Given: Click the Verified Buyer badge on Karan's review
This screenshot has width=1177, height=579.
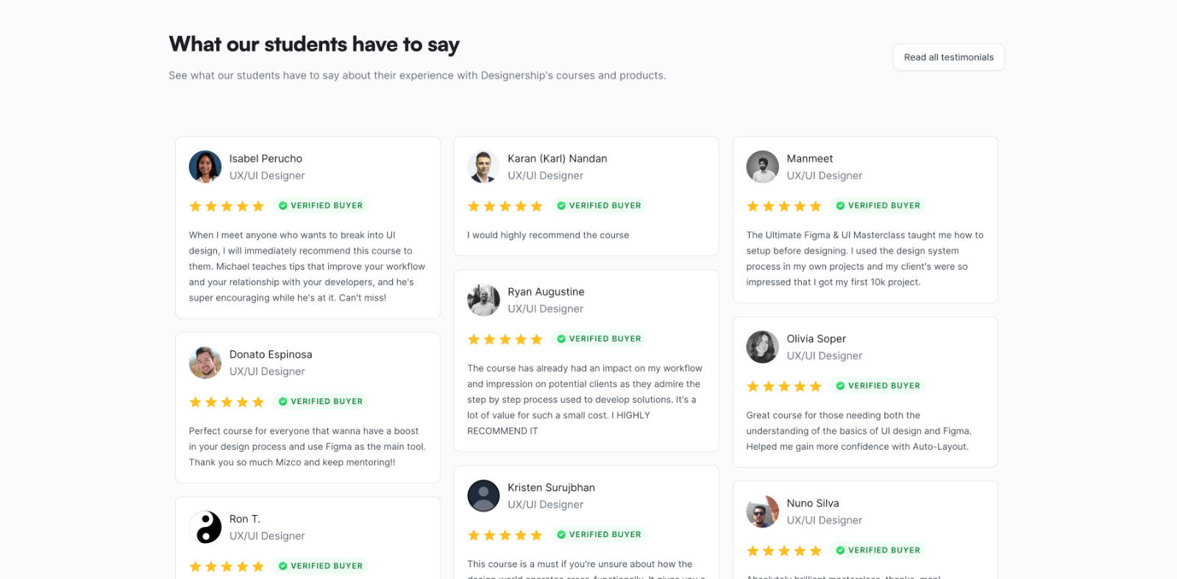Looking at the screenshot, I should point(599,206).
